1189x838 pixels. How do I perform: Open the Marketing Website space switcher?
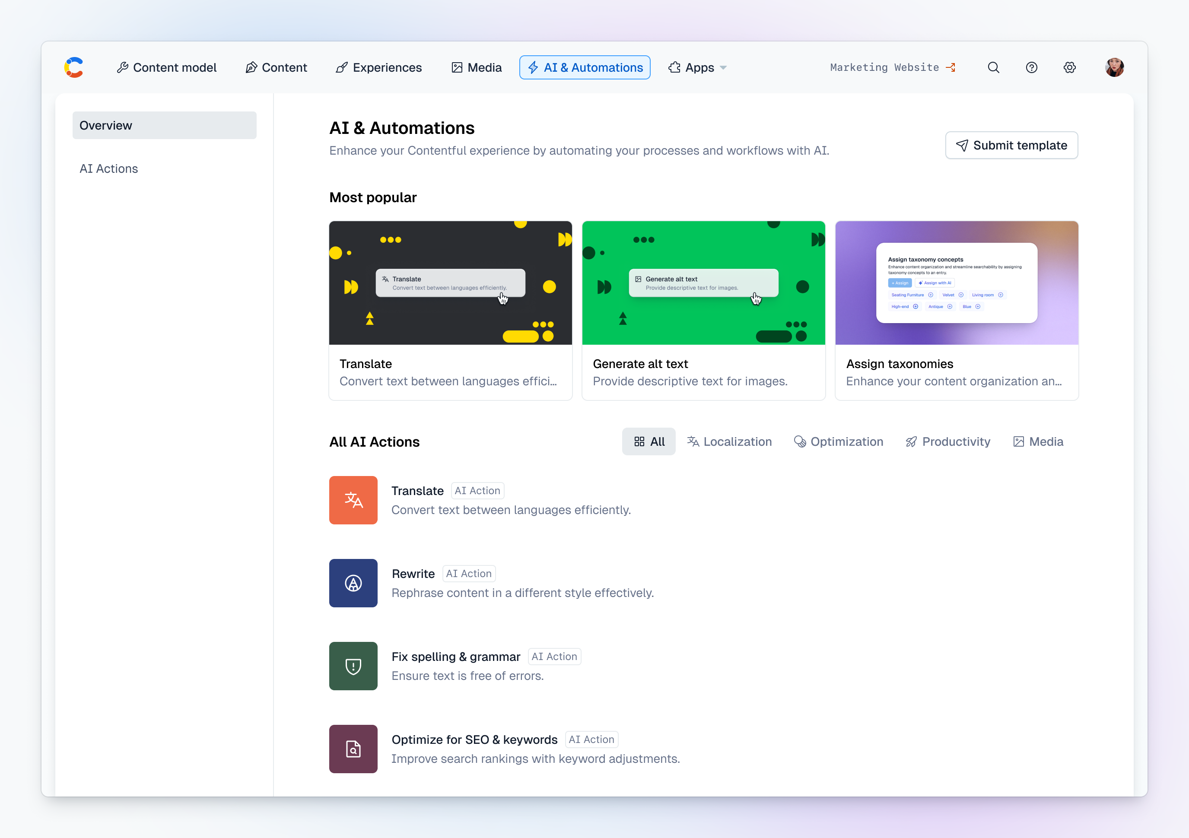pos(892,67)
